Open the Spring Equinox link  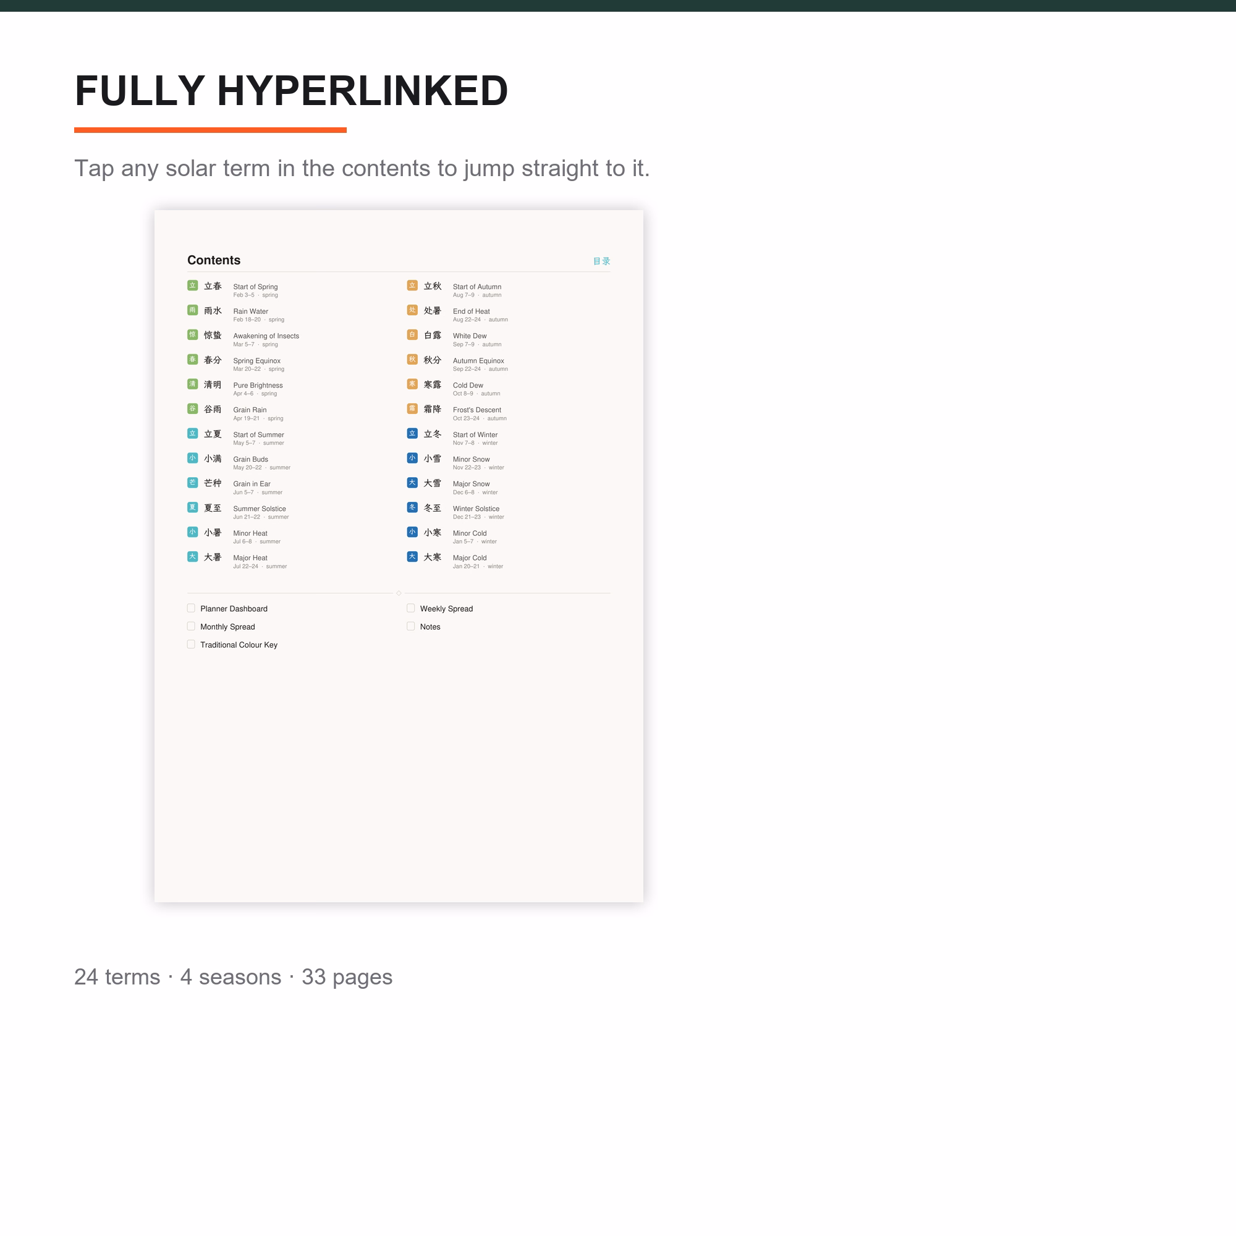[x=256, y=361]
